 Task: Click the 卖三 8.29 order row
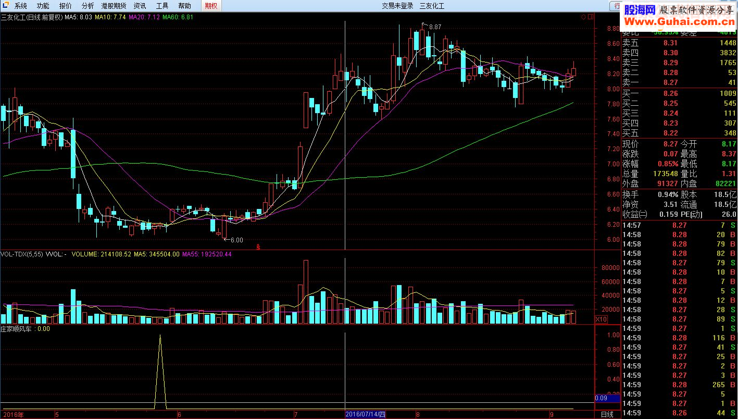(680, 63)
